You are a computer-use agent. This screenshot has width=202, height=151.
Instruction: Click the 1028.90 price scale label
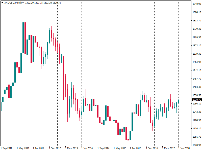196,145
